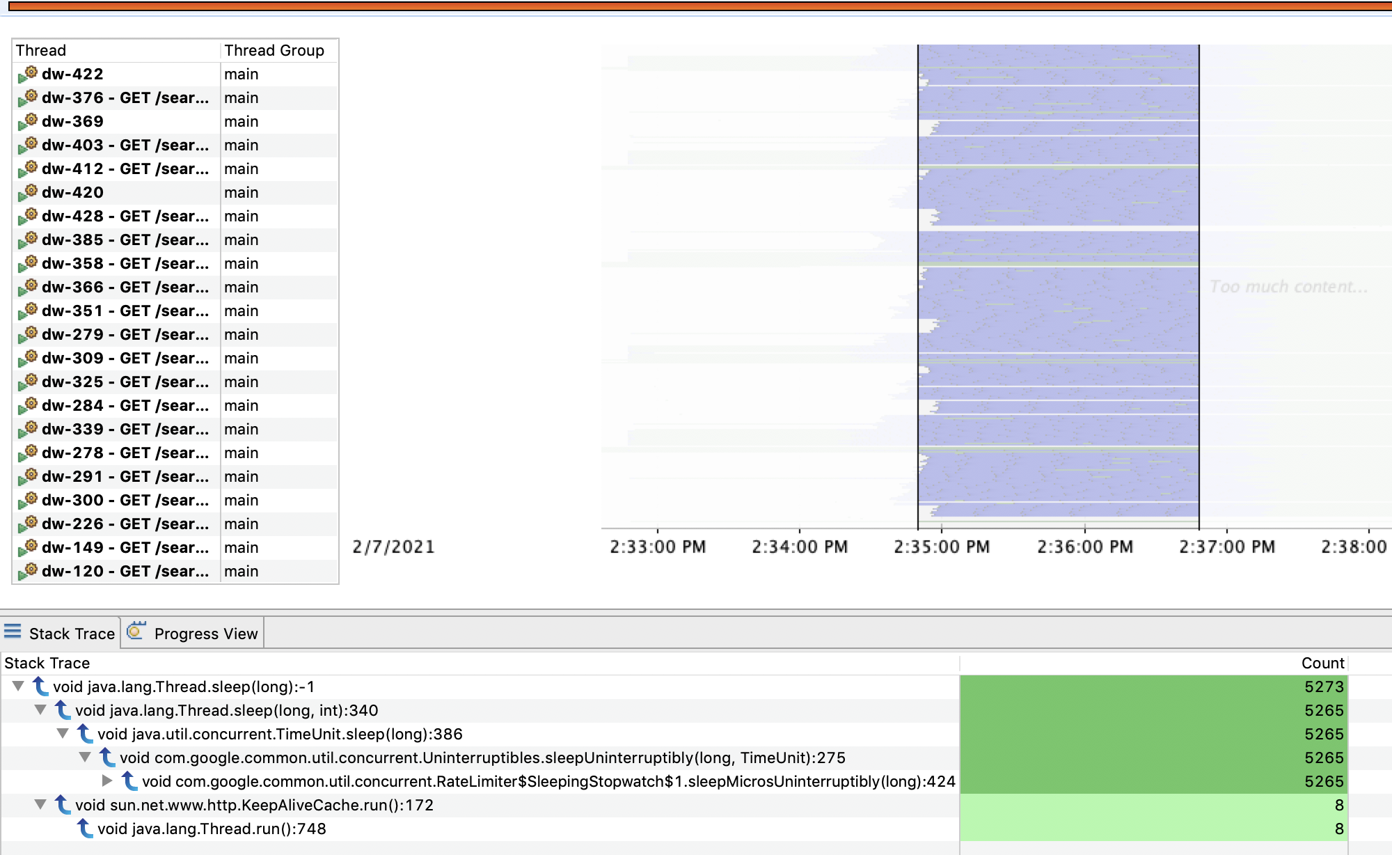Click the orange progress bar at top
1392x855 pixels.
coord(699,6)
